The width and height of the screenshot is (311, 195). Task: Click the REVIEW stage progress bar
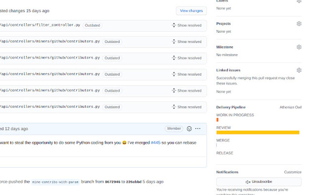pyautogui.click(x=258, y=133)
